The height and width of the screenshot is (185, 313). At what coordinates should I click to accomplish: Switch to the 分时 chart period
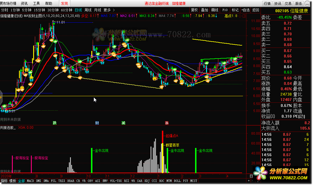pos(5,10)
